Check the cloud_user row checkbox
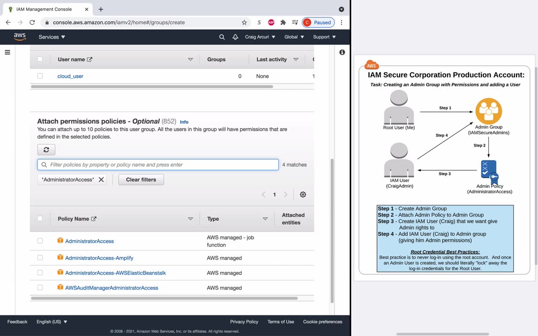Viewport: 538px width, 336px height. tap(40, 76)
